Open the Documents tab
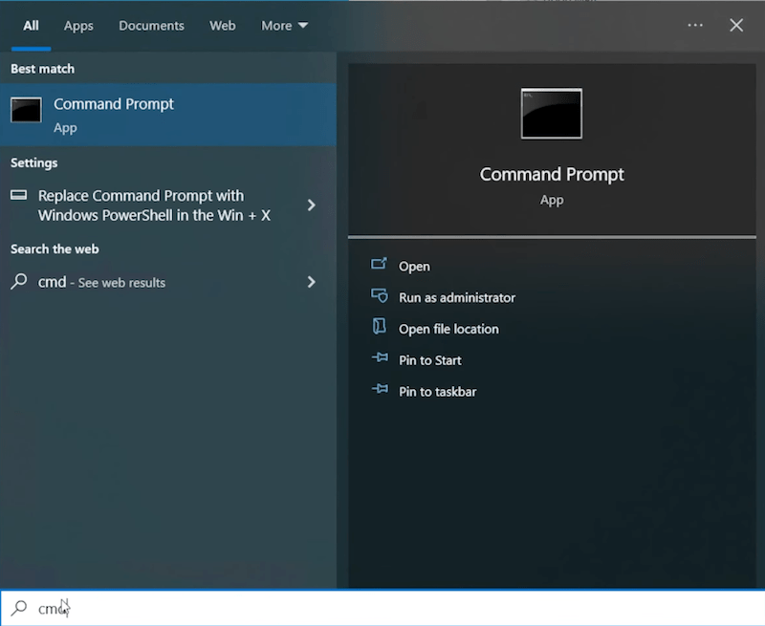The image size is (765, 626). (x=151, y=26)
